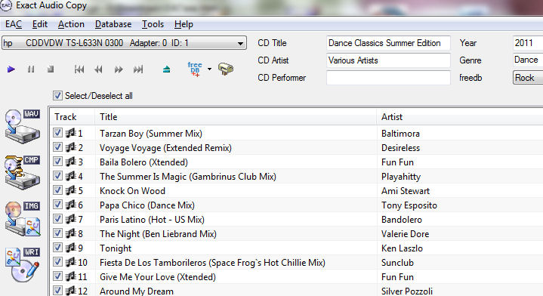The width and height of the screenshot is (543, 296).
Task: Click artist Sunclub
Action: [x=397, y=263]
